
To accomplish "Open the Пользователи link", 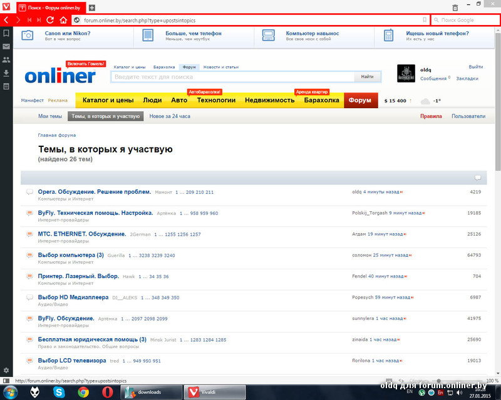I will 468,116.
